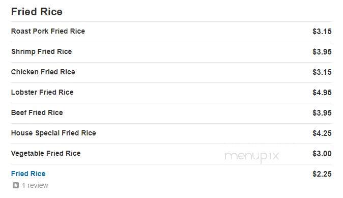Open the blue Fried Rice link
343x198 pixels.
28,174
